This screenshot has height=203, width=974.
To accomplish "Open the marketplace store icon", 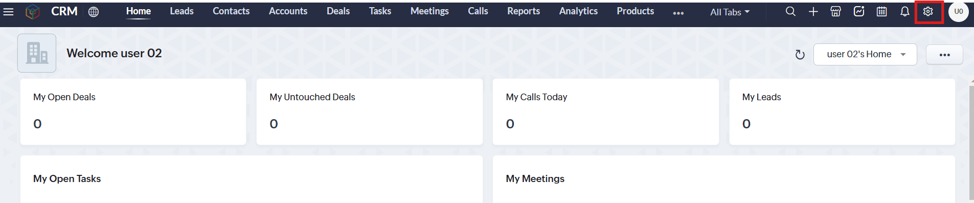I will [835, 11].
